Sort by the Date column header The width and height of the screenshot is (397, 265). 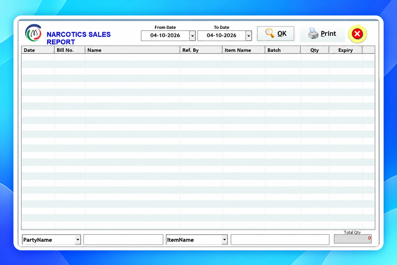pos(38,50)
